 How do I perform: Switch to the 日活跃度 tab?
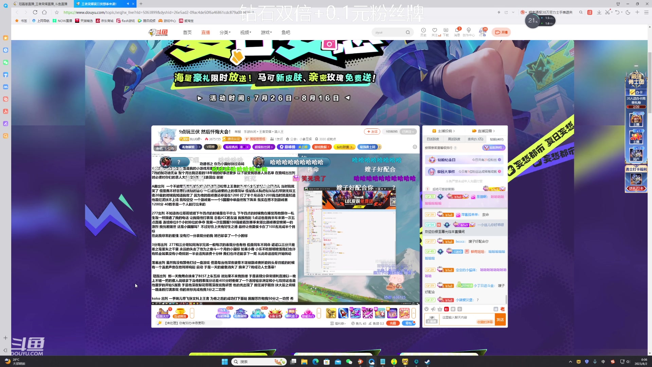(x=433, y=139)
